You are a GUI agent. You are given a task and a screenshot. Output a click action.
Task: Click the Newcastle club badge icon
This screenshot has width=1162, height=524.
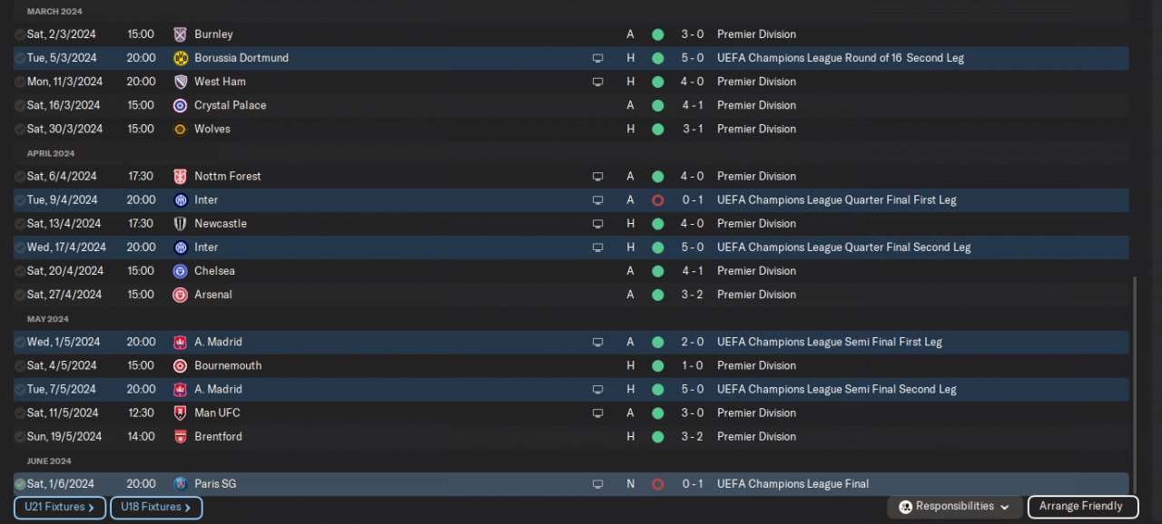pyautogui.click(x=180, y=224)
